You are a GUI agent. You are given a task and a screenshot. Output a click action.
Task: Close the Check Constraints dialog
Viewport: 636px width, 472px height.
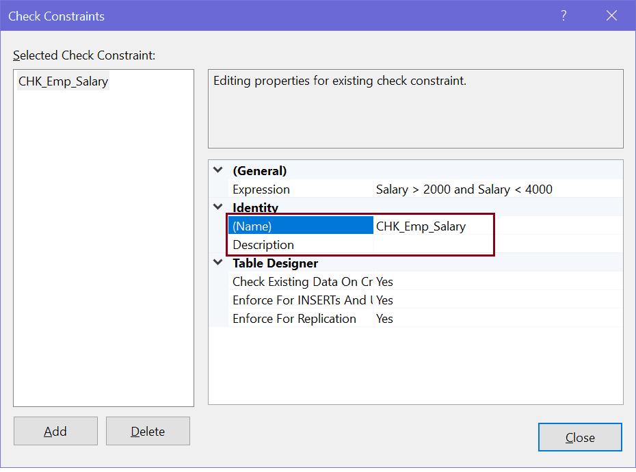[611, 15]
